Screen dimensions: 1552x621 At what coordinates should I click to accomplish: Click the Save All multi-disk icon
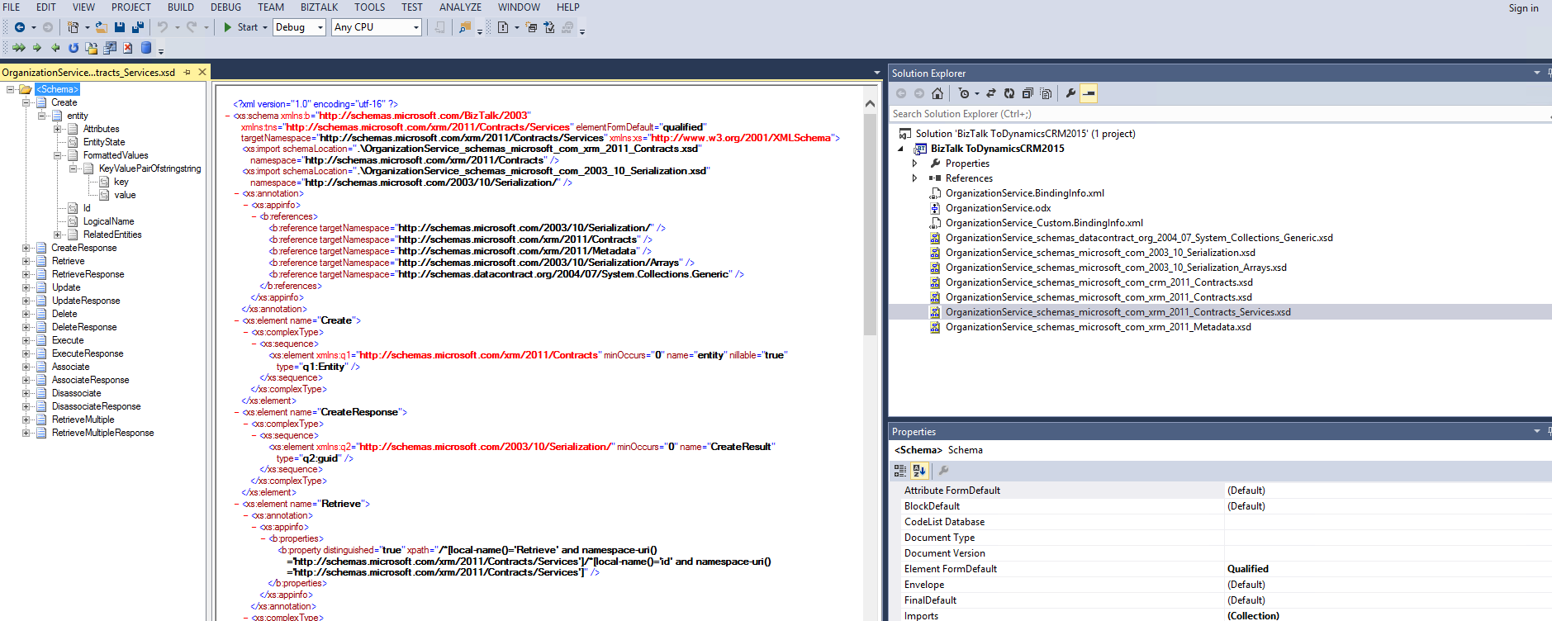[x=138, y=27]
